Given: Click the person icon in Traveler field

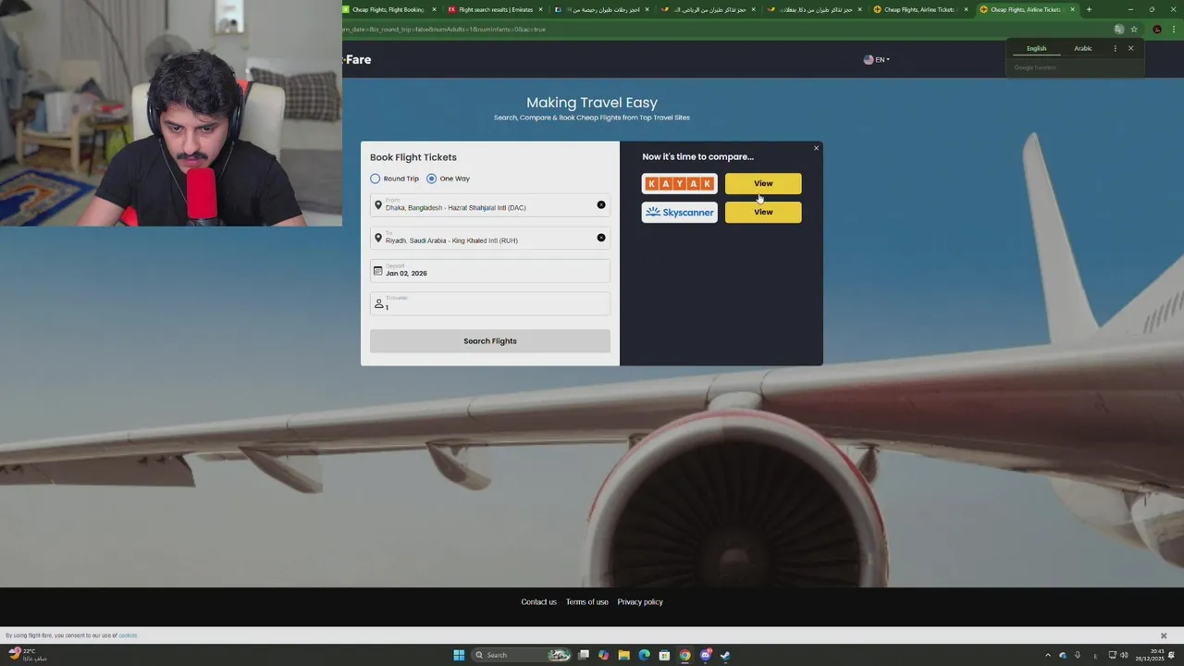Looking at the screenshot, I should pyautogui.click(x=378, y=303).
